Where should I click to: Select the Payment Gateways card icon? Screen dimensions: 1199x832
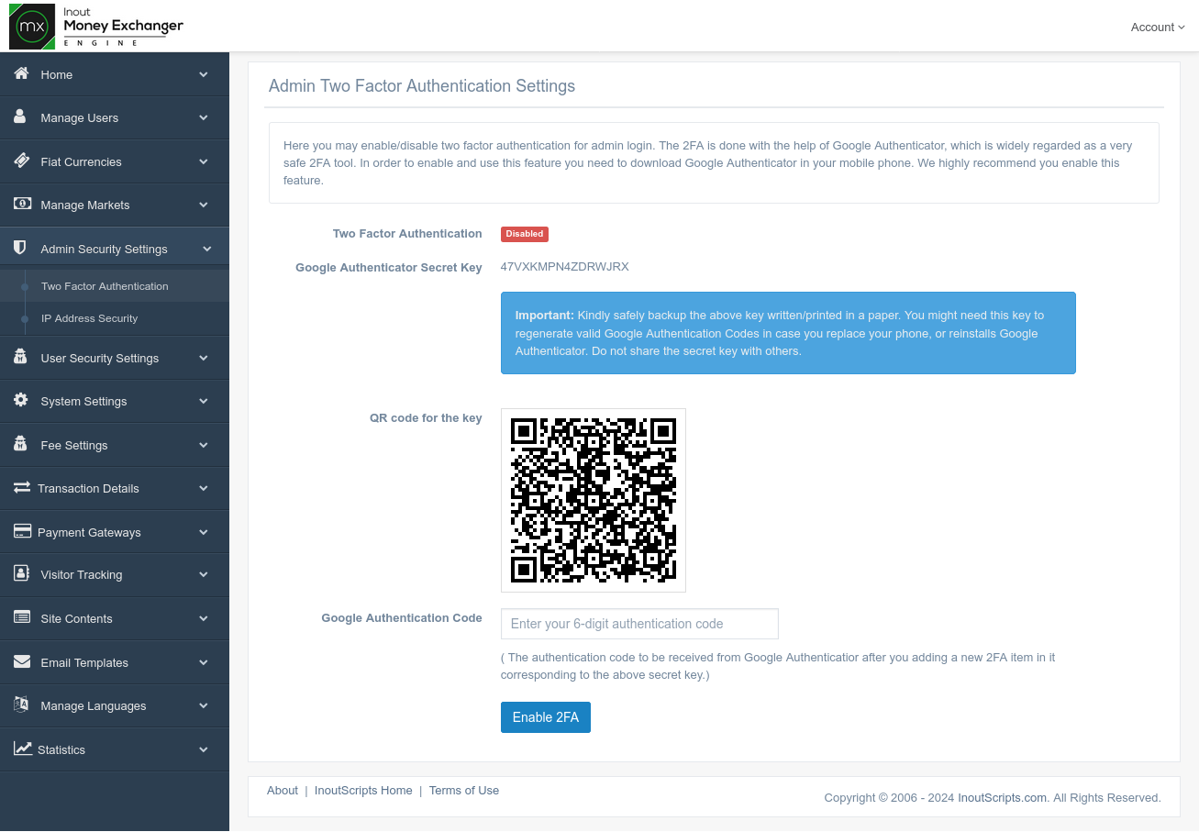[20, 532]
